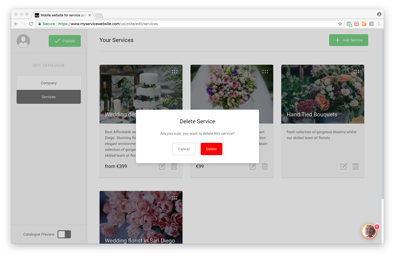Click the red extension icon in toolbar
This screenshot has height=257, width=395.
[x=356, y=24]
